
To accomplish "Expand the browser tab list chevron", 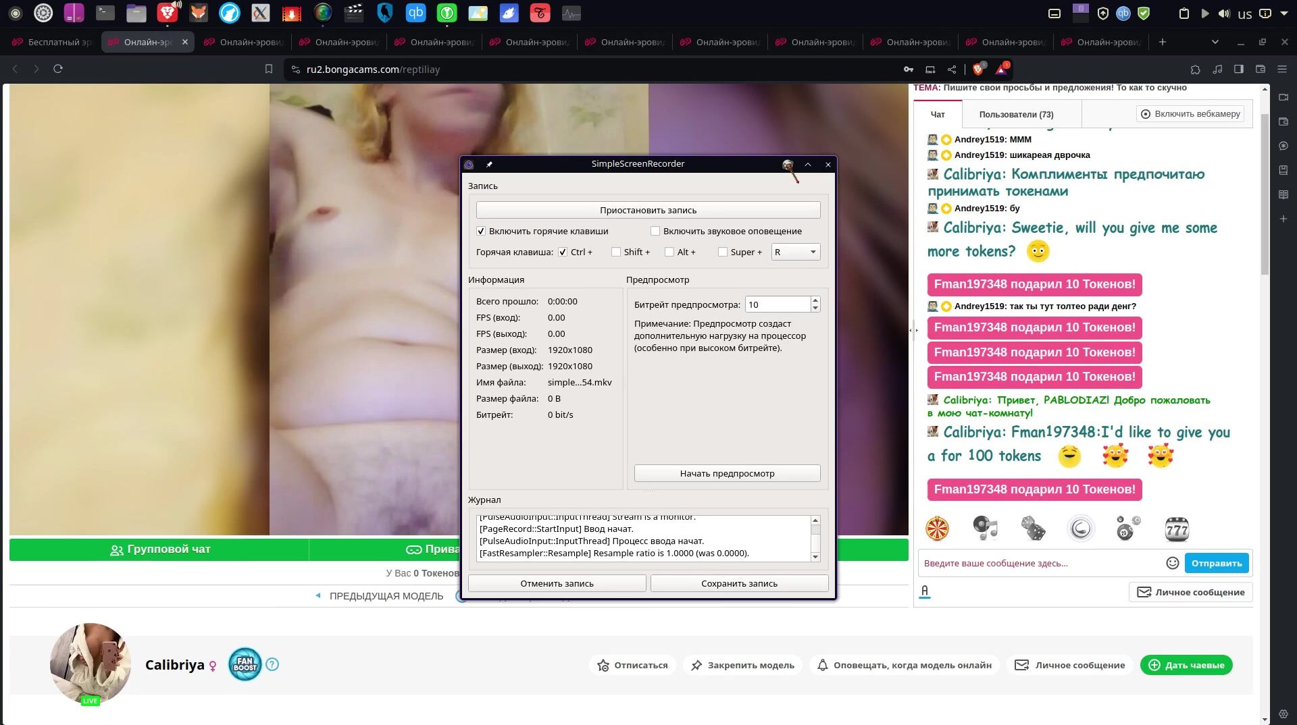I will [x=1215, y=42].
